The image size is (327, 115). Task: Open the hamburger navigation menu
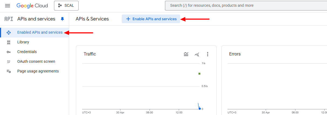click(x=8, y=6)
